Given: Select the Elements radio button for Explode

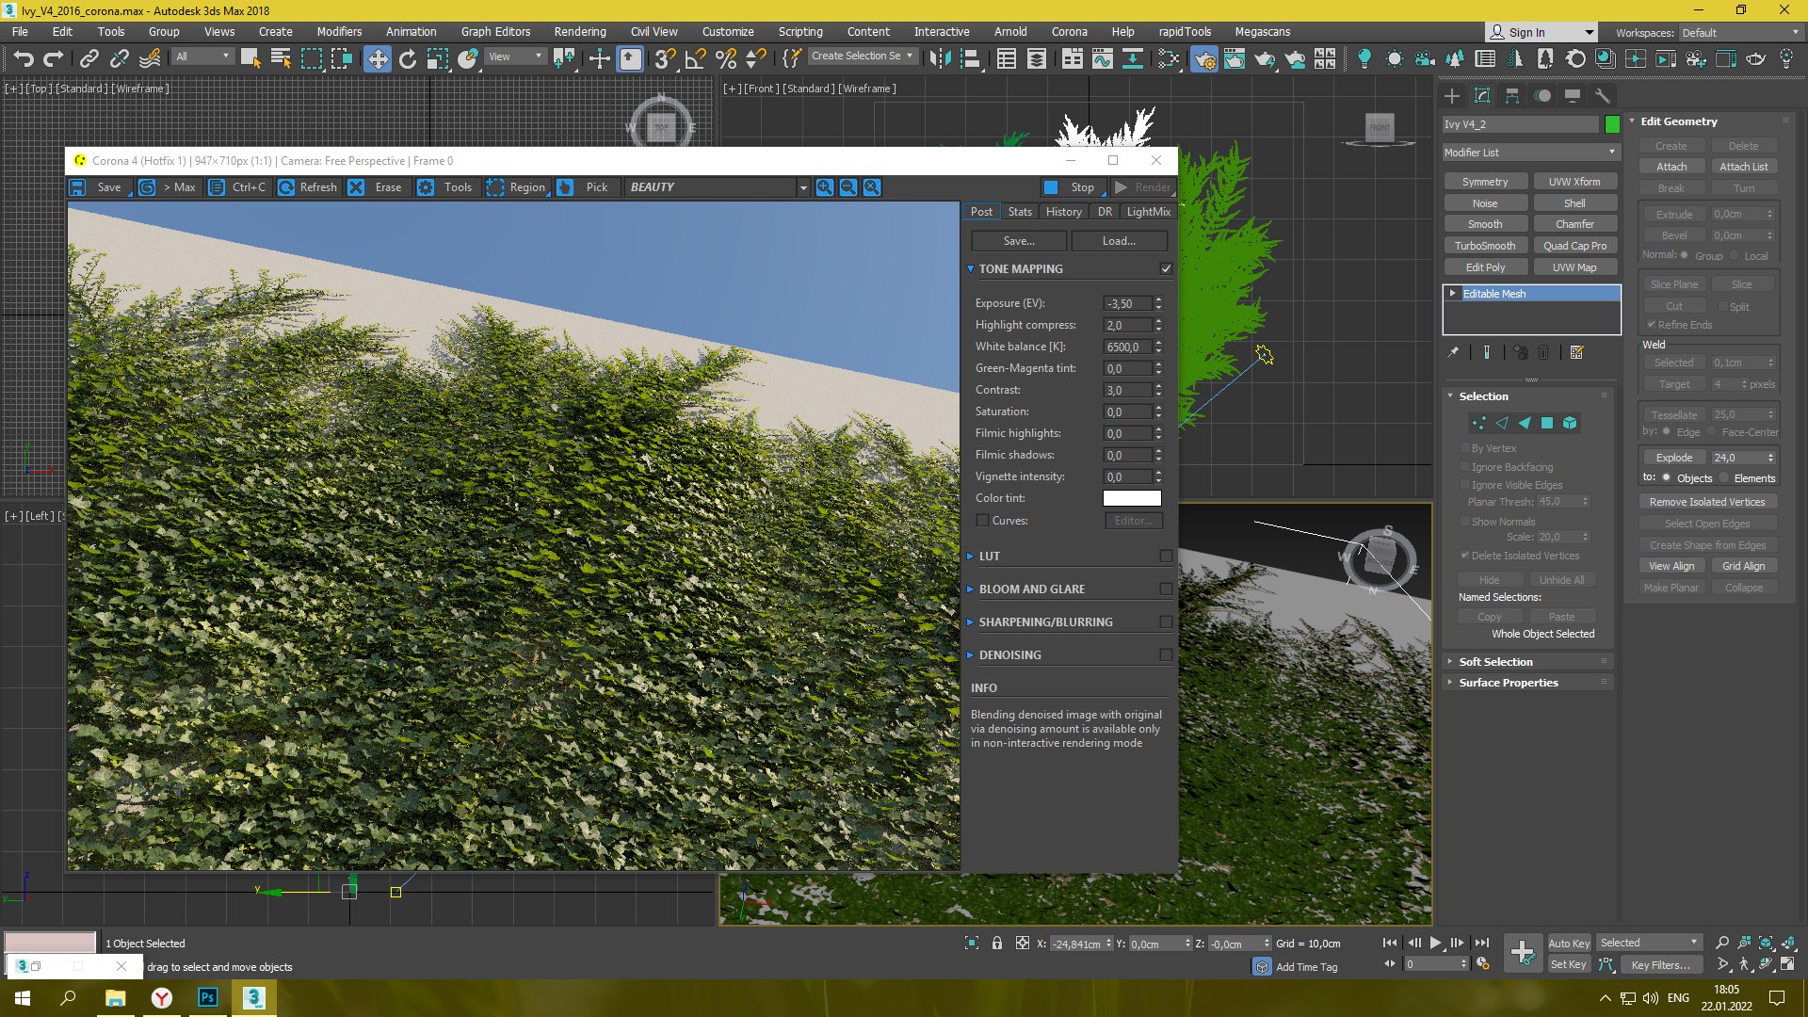Looking at the screenshot, I should coord(1724,478).
